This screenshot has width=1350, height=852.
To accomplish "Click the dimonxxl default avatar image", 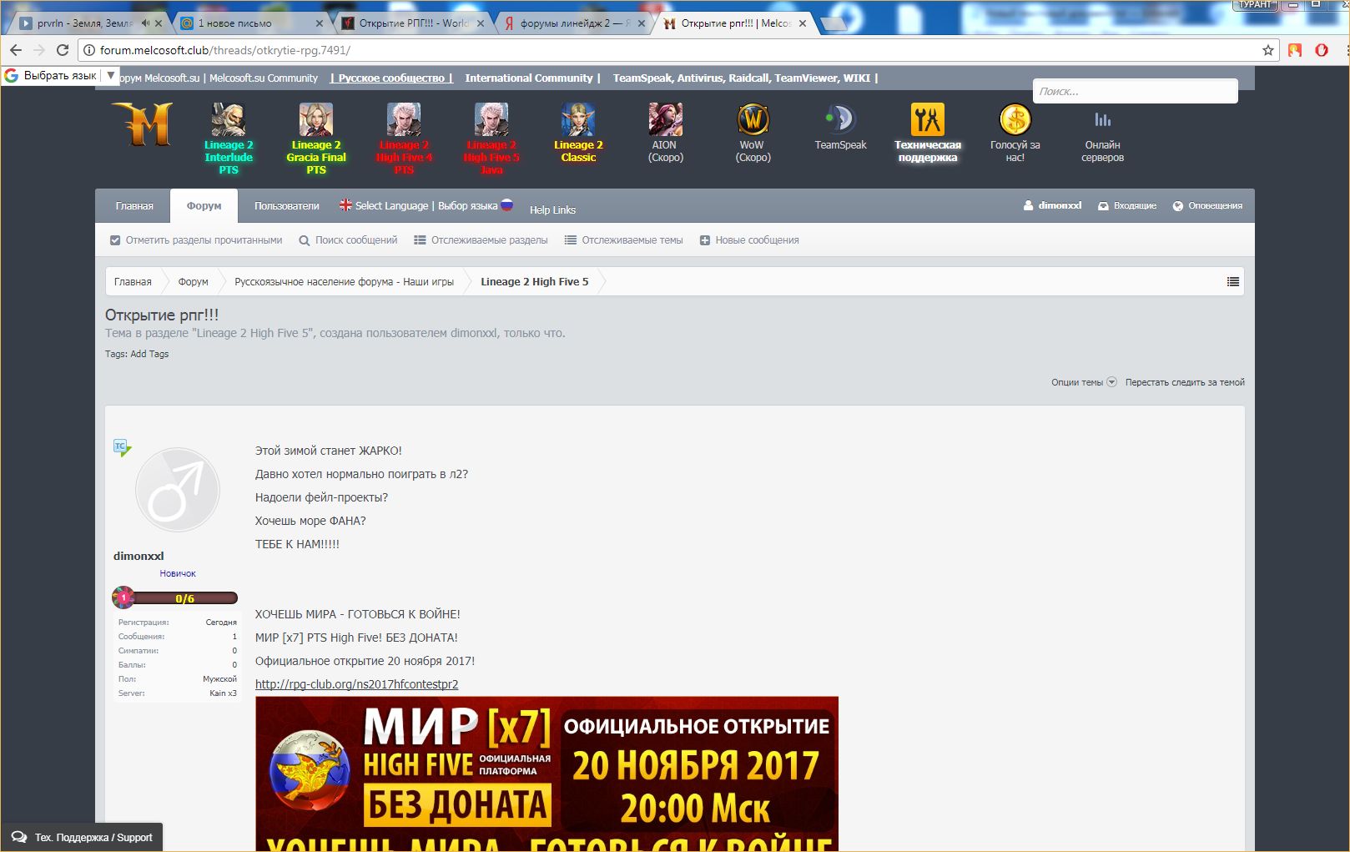I will (x=177, y=490).
